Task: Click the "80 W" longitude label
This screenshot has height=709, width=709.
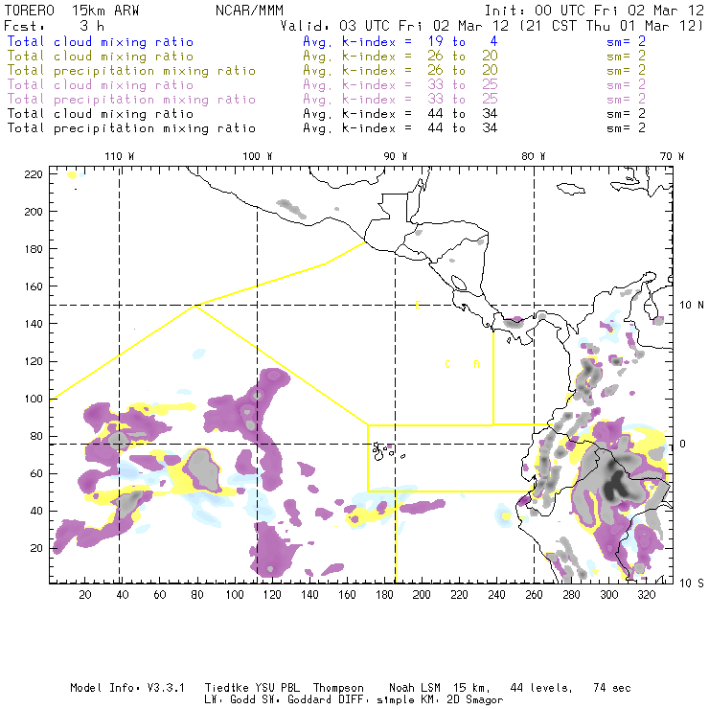Action: [534, 156]
